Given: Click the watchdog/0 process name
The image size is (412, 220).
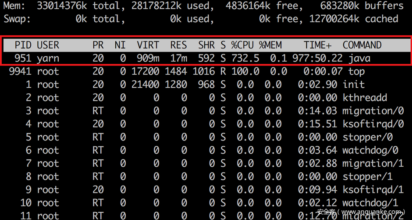Looking at the screenshot, I should point(370,150).
